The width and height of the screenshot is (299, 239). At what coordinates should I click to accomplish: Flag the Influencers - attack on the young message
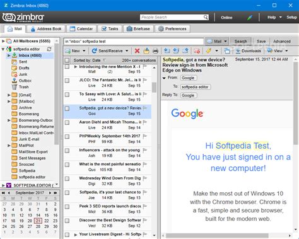[x=145, y=150]
